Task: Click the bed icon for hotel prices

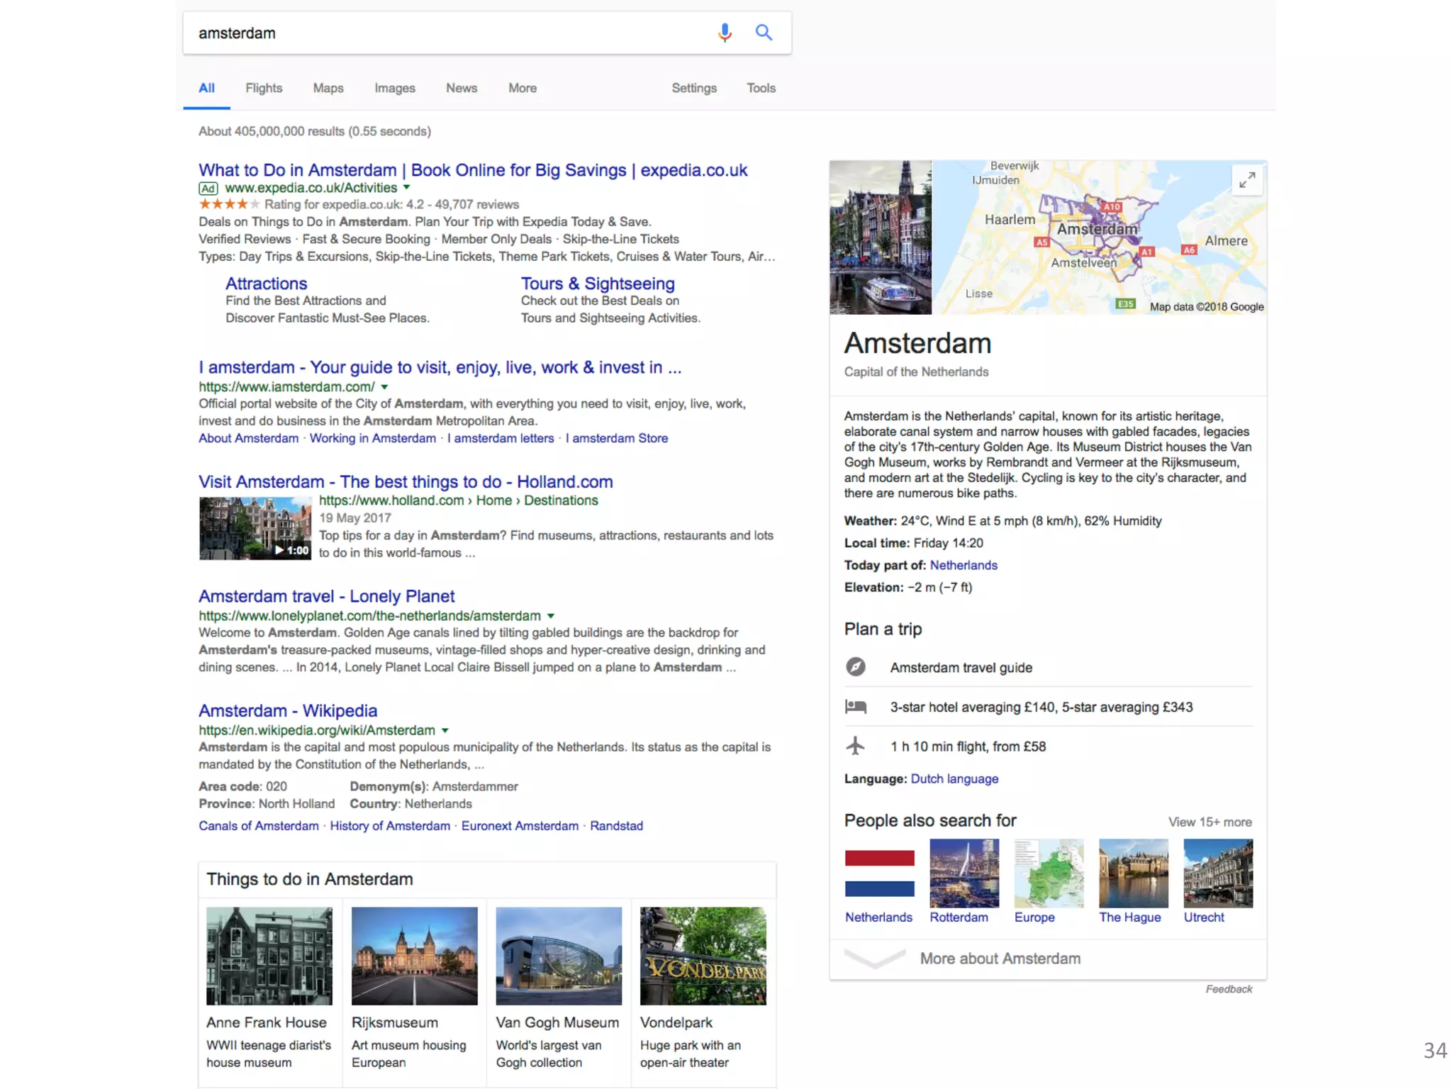Action: coord(856,707)
